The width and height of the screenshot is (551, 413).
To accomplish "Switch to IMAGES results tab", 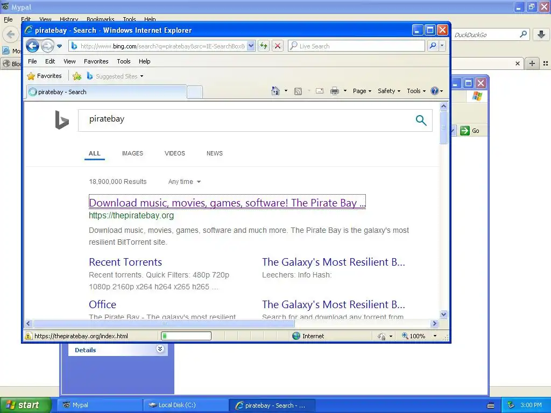I will 132,153.
